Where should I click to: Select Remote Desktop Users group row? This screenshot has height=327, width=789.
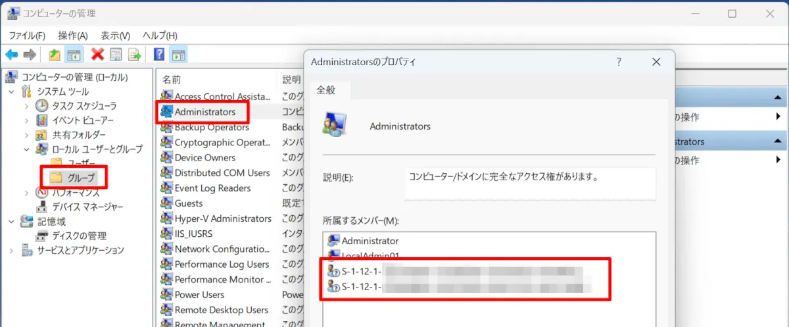pyautogui.click(x=221, y=310)
